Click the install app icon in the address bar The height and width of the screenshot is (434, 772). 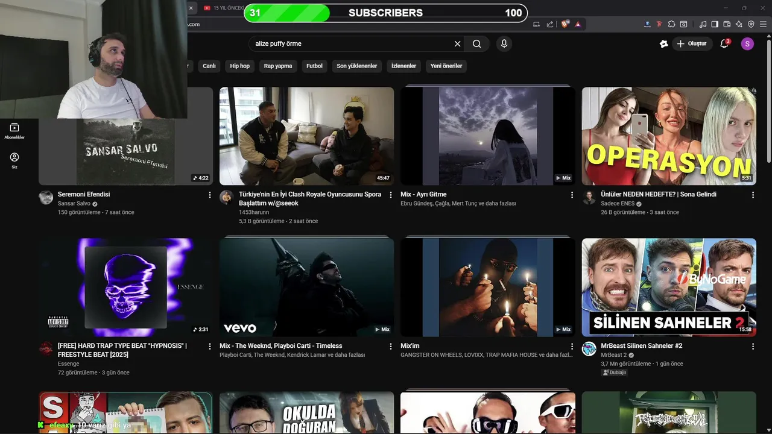point(537,24)
